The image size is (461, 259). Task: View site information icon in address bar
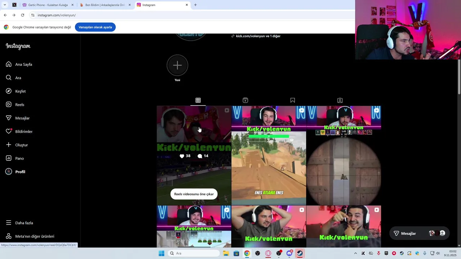click(x=33, y=15)
